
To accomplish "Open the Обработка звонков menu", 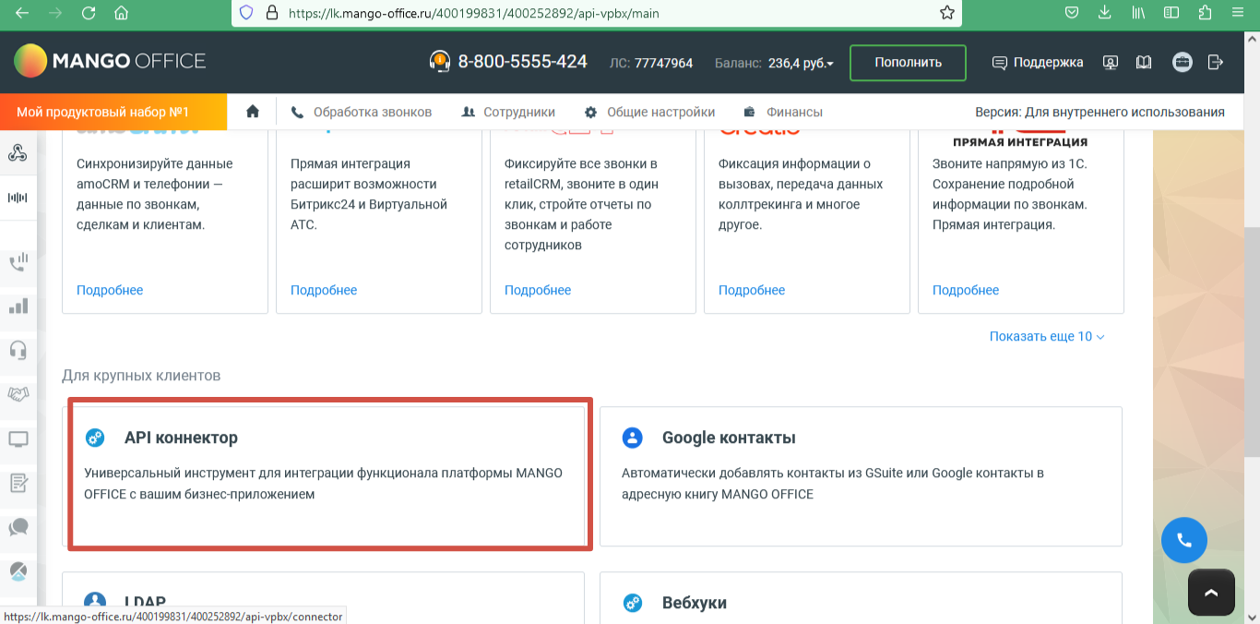I will tap(362, 112).
